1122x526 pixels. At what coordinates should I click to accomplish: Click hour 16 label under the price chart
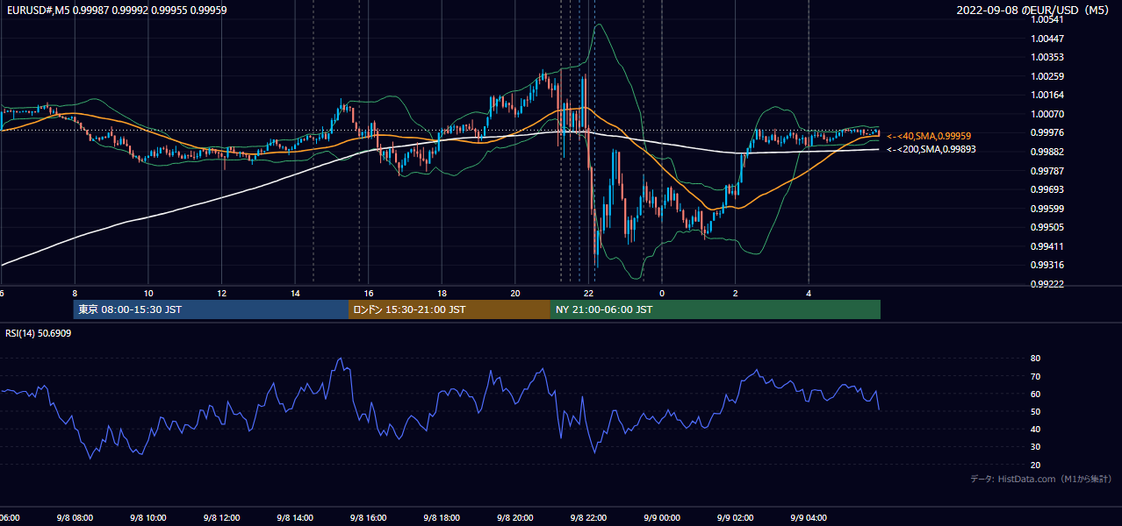369,294
